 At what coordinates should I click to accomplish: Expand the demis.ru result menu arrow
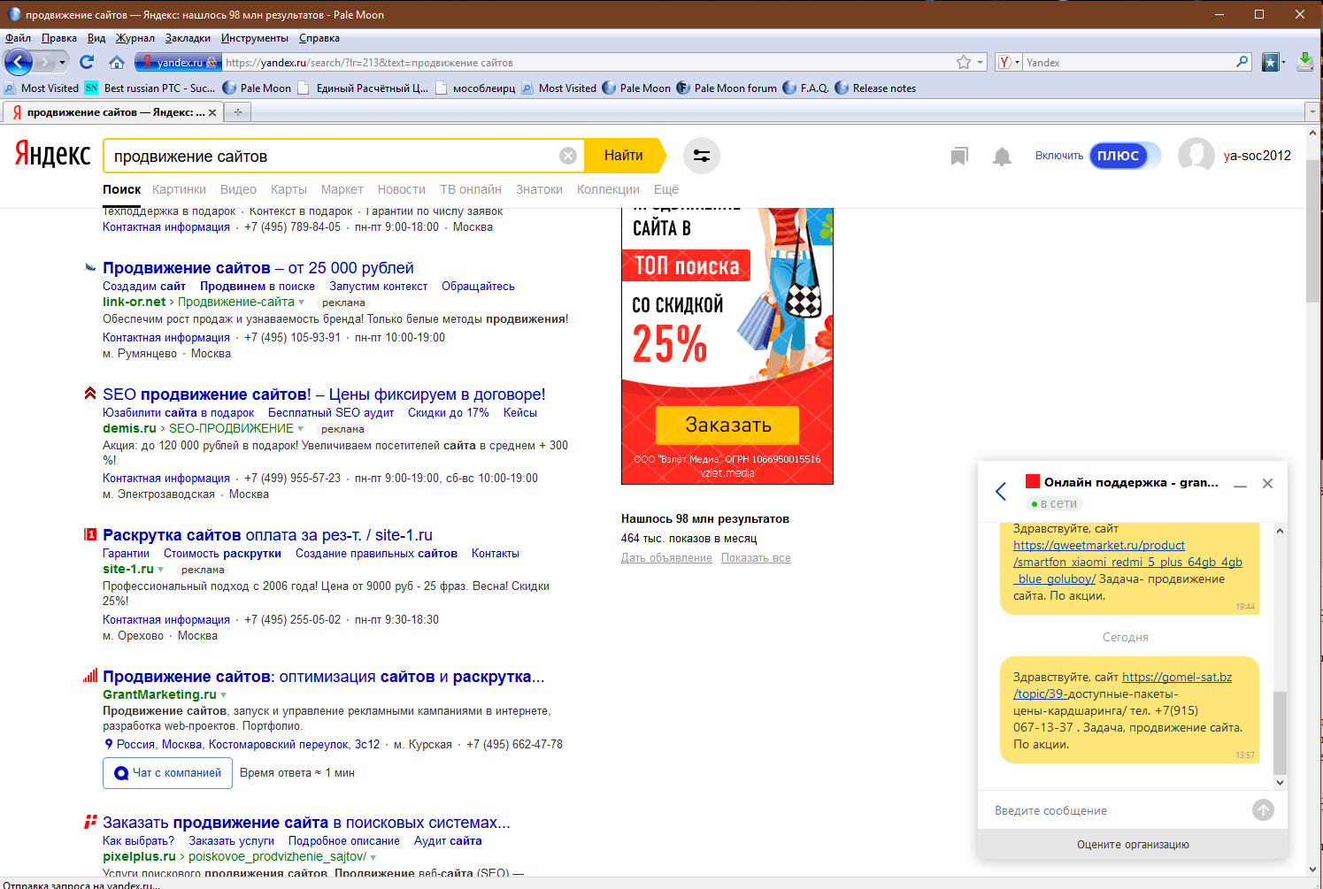(301, 429)
